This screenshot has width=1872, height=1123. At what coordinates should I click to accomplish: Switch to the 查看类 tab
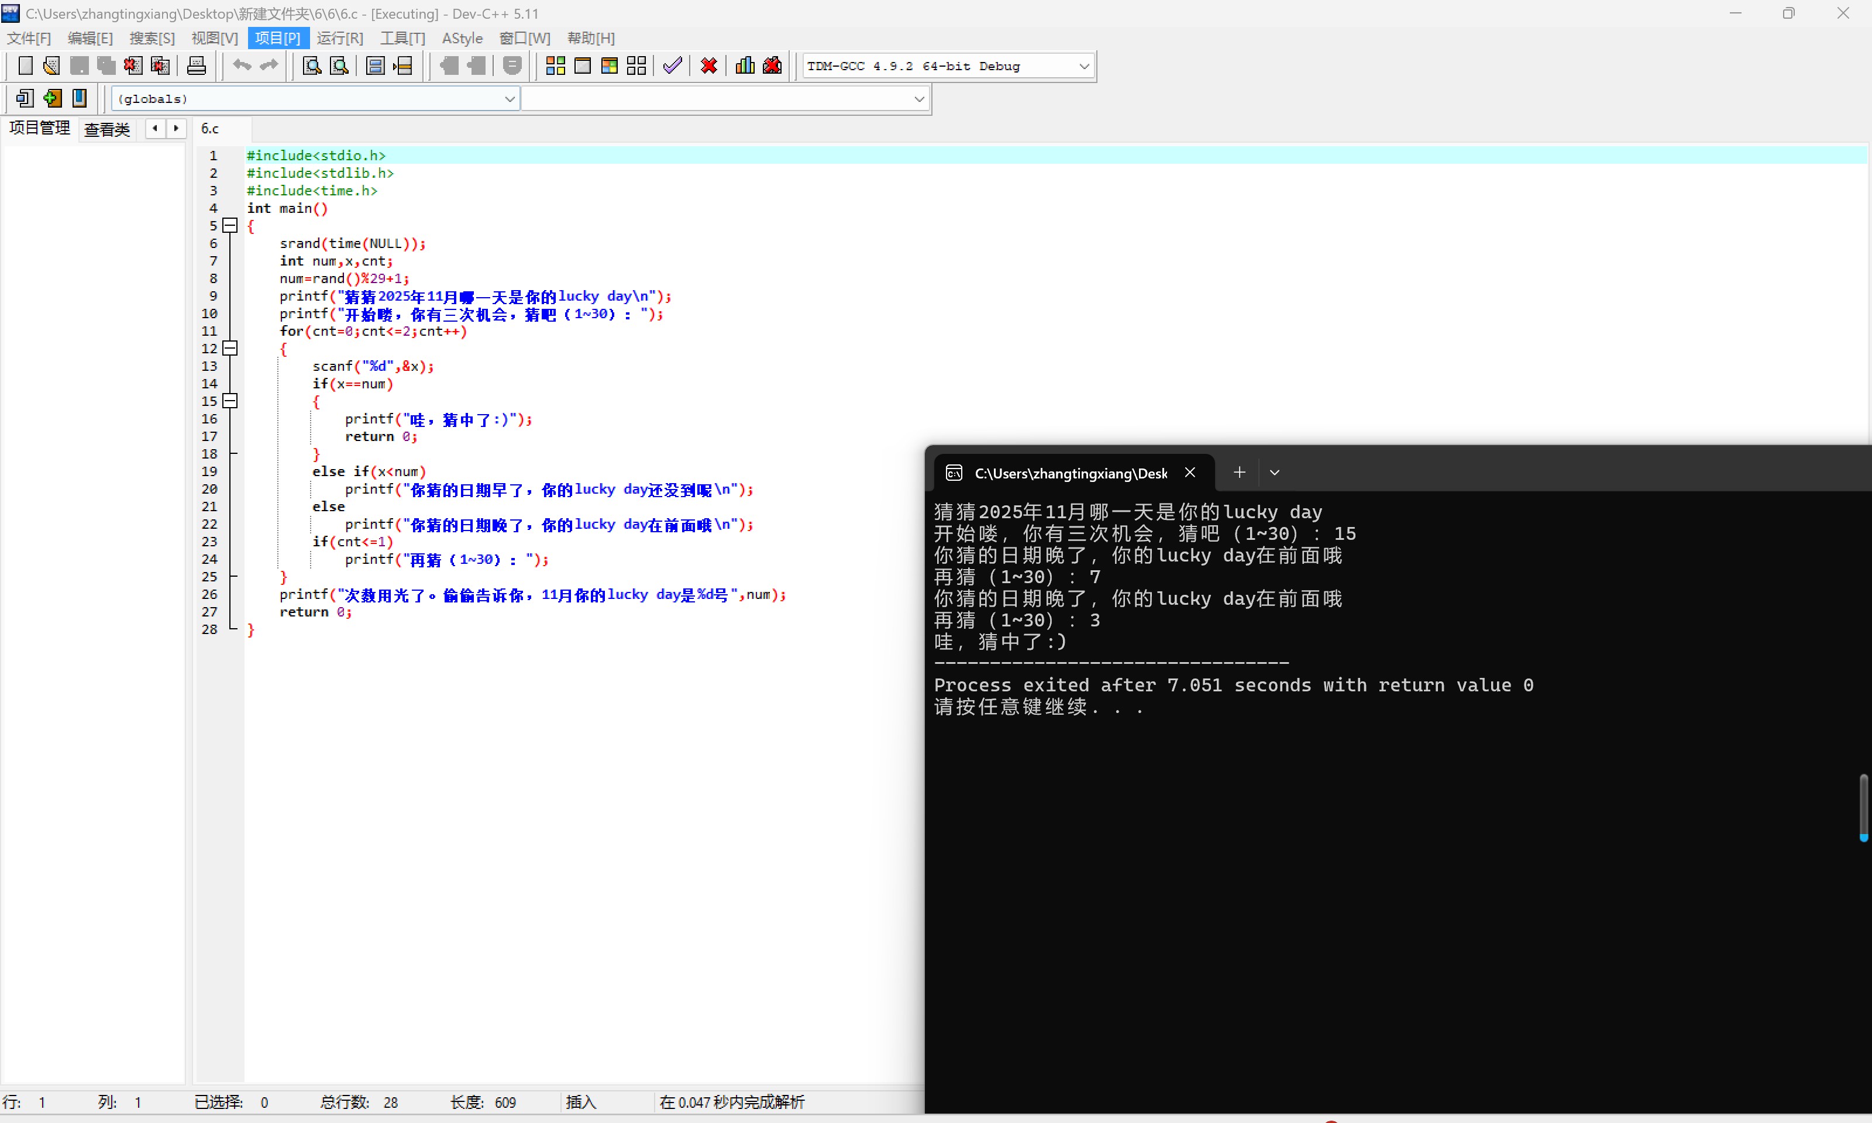pos(106,129)
